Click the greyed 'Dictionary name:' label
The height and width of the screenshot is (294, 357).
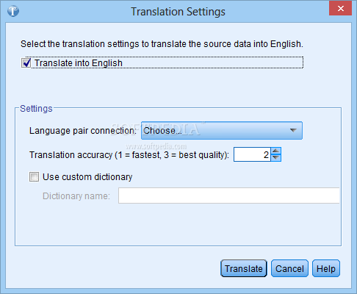[x=76, y=196]
